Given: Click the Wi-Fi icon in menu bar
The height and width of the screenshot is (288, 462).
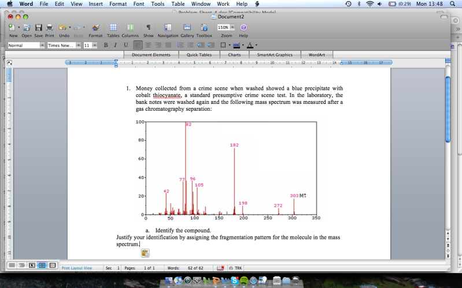Looking at the screenshot, I should (x=370, y=4).
